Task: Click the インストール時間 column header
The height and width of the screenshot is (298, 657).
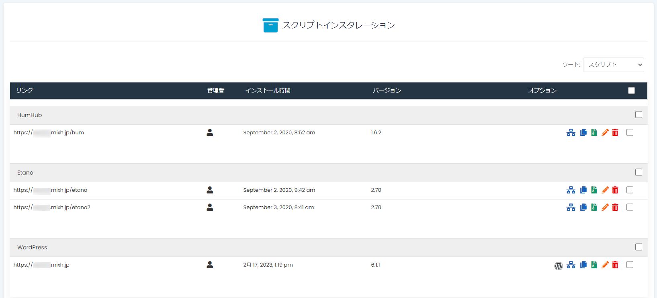Action: click(x=268, y=90)
